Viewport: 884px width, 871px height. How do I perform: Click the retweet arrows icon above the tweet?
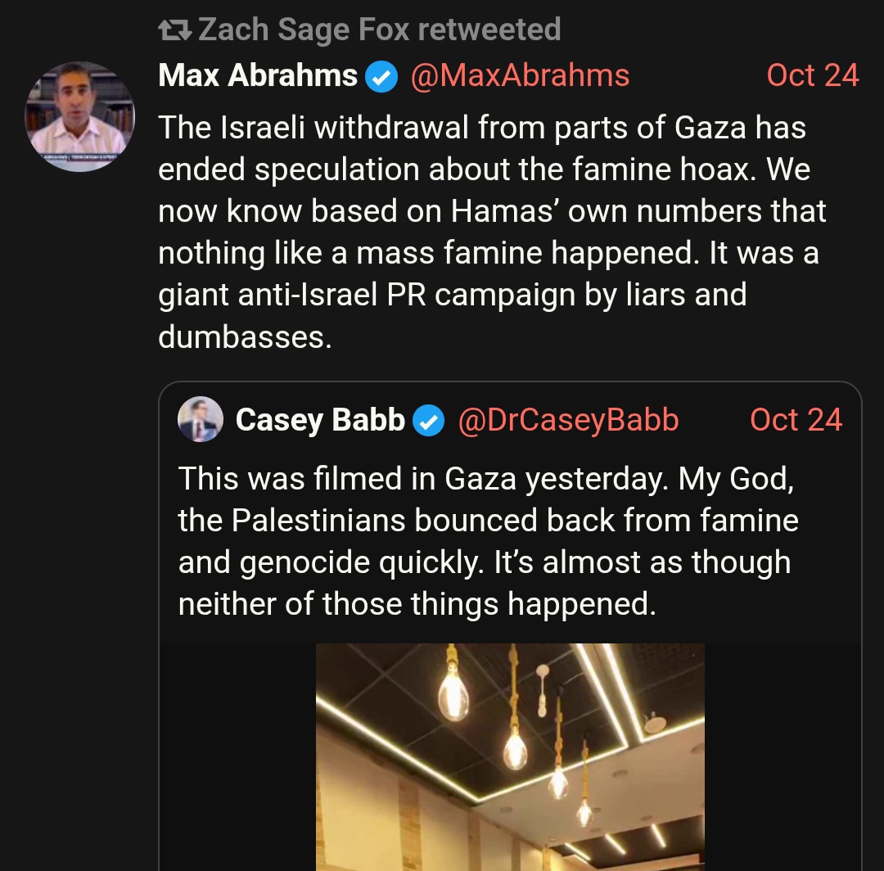pos(174,31)
